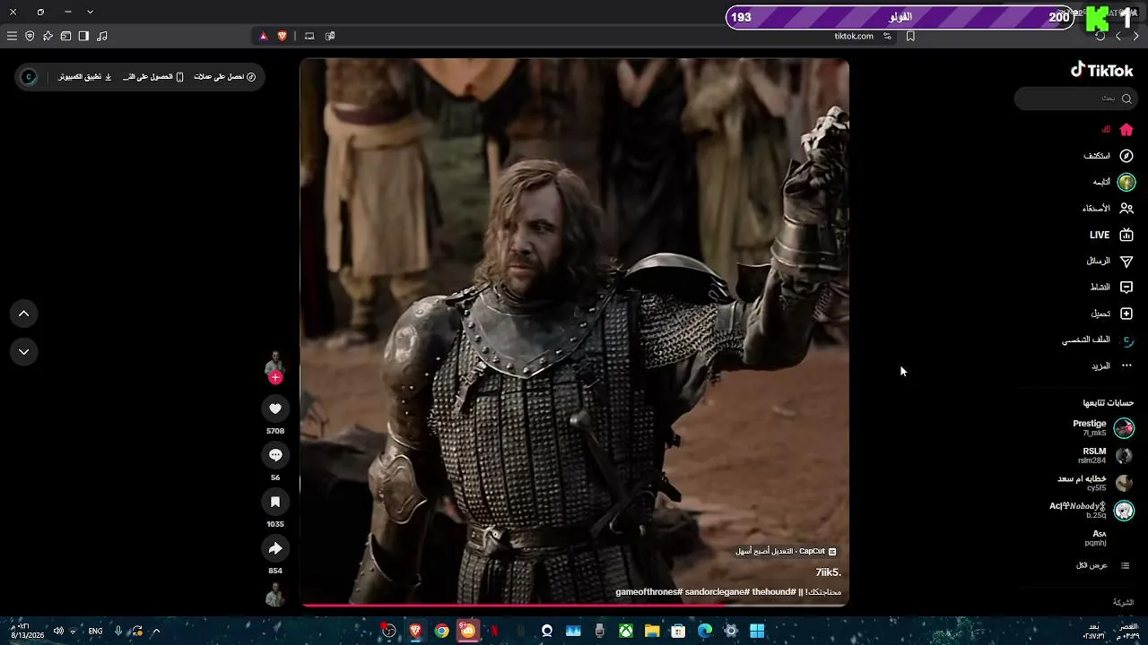Open the tab search dropdown chevron
Image resolution: width=1148 pixels, height=645 pixels.
click(90, 12)
